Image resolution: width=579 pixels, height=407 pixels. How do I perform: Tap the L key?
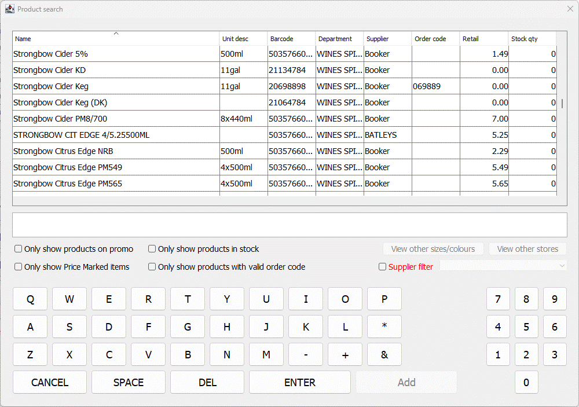(345, 327)
